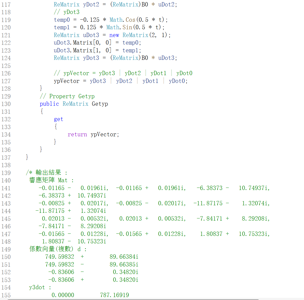
Task: Click the 'y3dot :' label
Action: tap(40, 287)
